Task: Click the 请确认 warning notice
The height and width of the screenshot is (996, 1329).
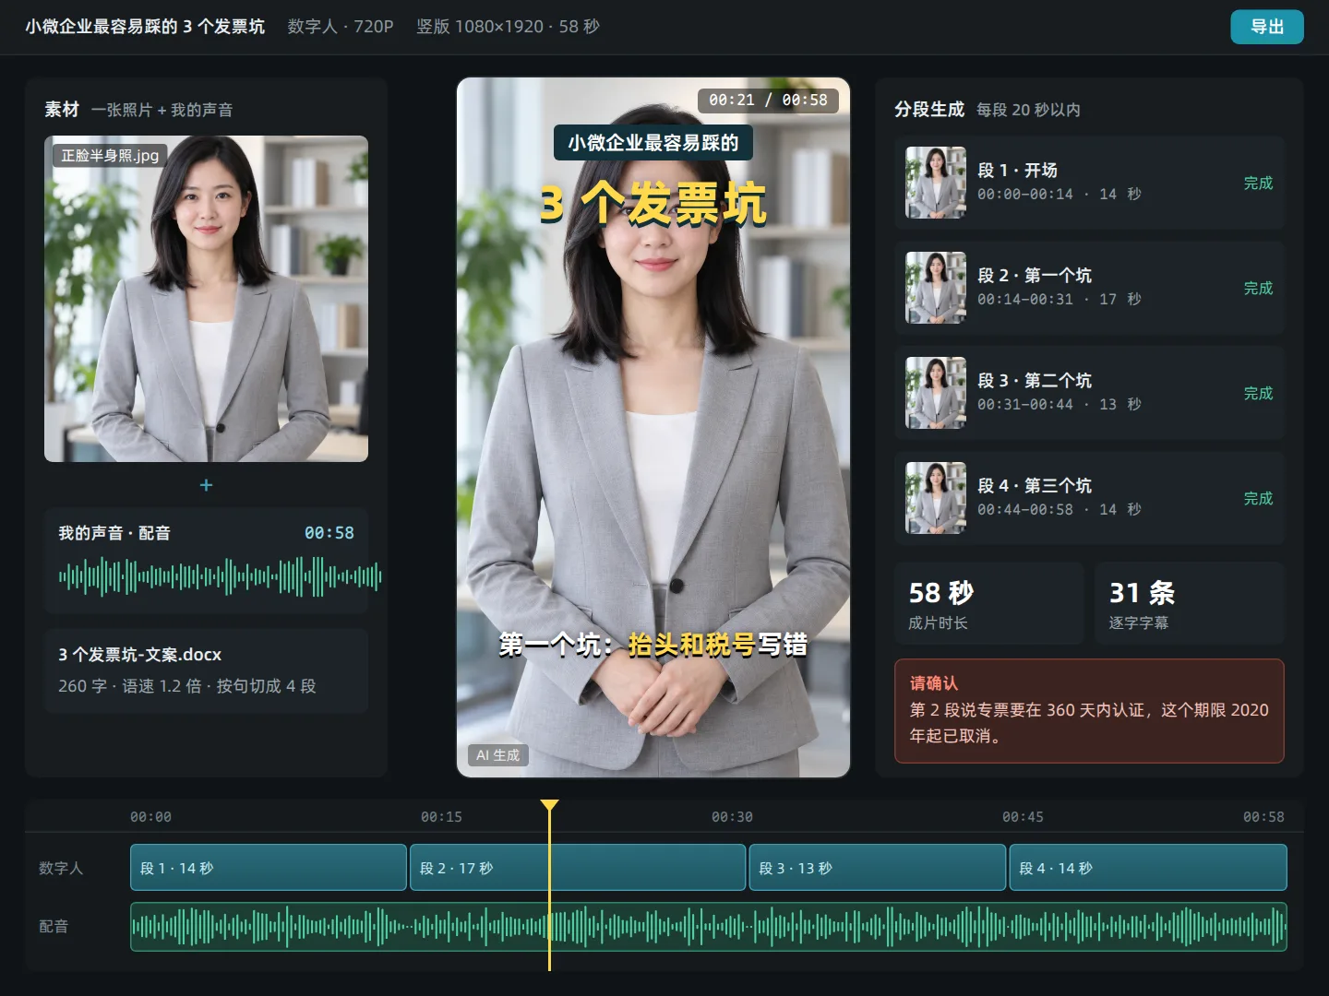Action: point(1089,711)
